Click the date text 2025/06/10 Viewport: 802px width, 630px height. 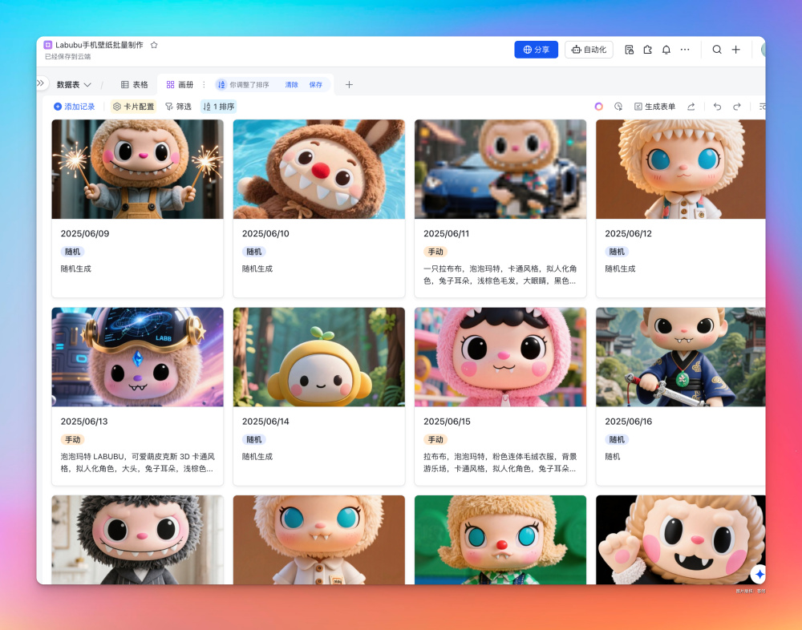[x=265, y=233]
